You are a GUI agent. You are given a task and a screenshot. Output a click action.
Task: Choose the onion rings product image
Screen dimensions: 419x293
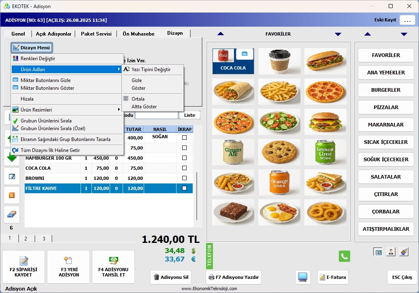(x=325, y=213)
